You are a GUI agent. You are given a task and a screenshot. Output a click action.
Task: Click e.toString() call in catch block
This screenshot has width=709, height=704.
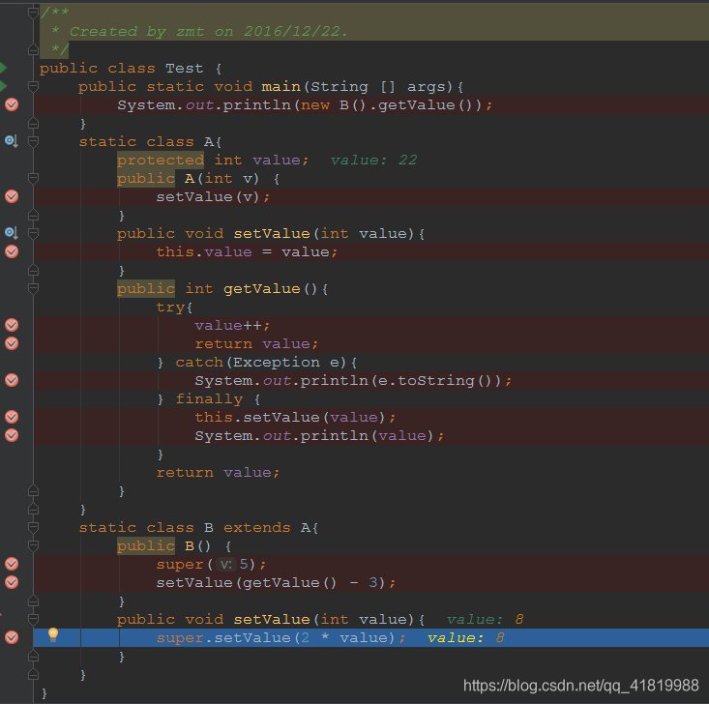[x=435, y=381]
